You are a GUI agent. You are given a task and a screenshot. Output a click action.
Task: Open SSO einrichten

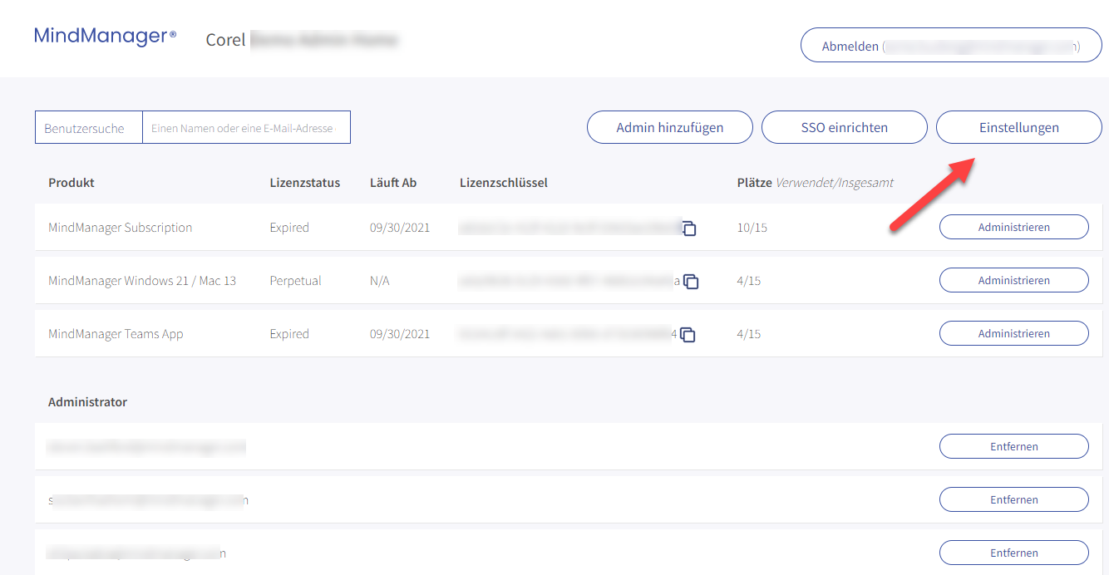point(845,127)
